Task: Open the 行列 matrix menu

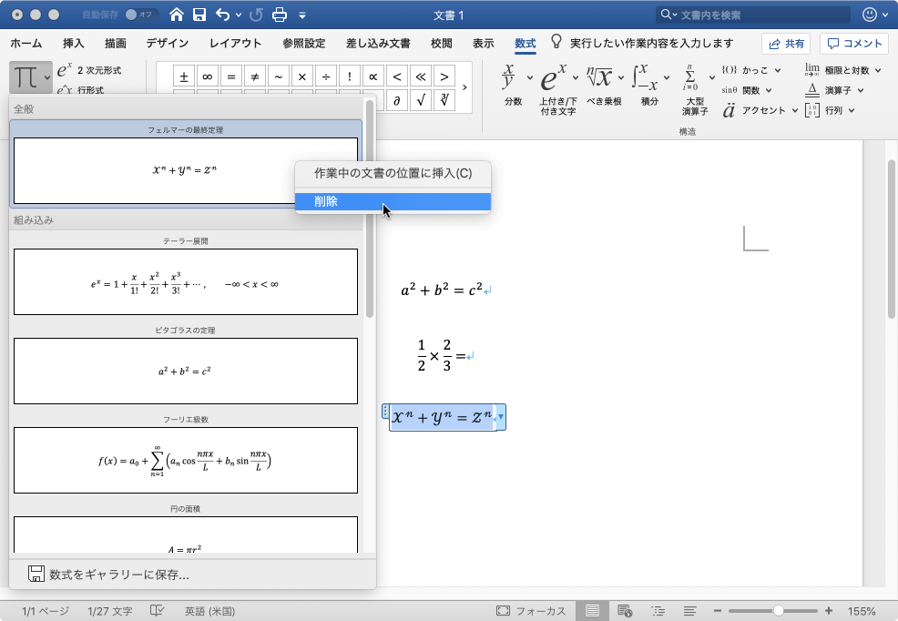Action: pos(830,110)
